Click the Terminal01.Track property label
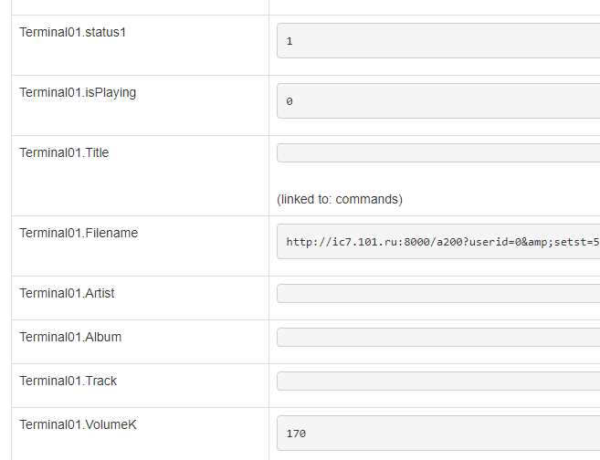The height and width of the screenshot is (460, 600). (x=68, y=381)
